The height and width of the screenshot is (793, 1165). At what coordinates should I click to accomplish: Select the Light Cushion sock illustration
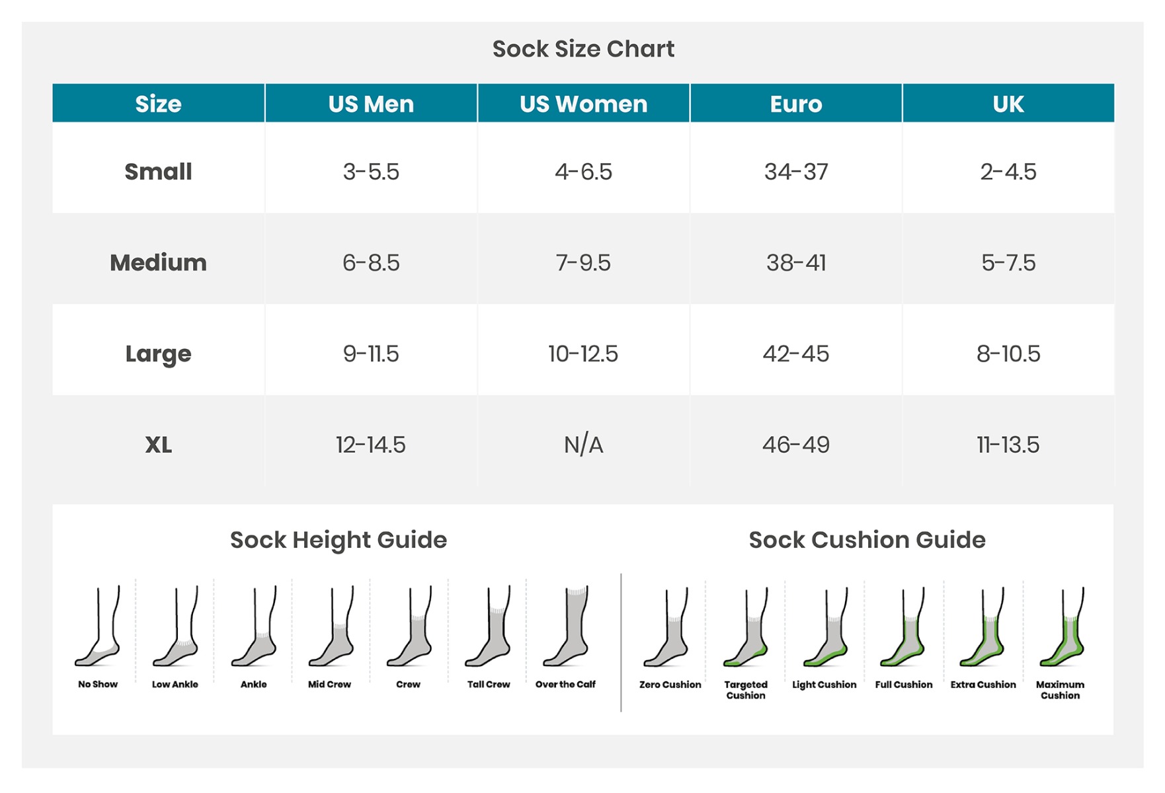pyautogui.click(x=826, y=627)
